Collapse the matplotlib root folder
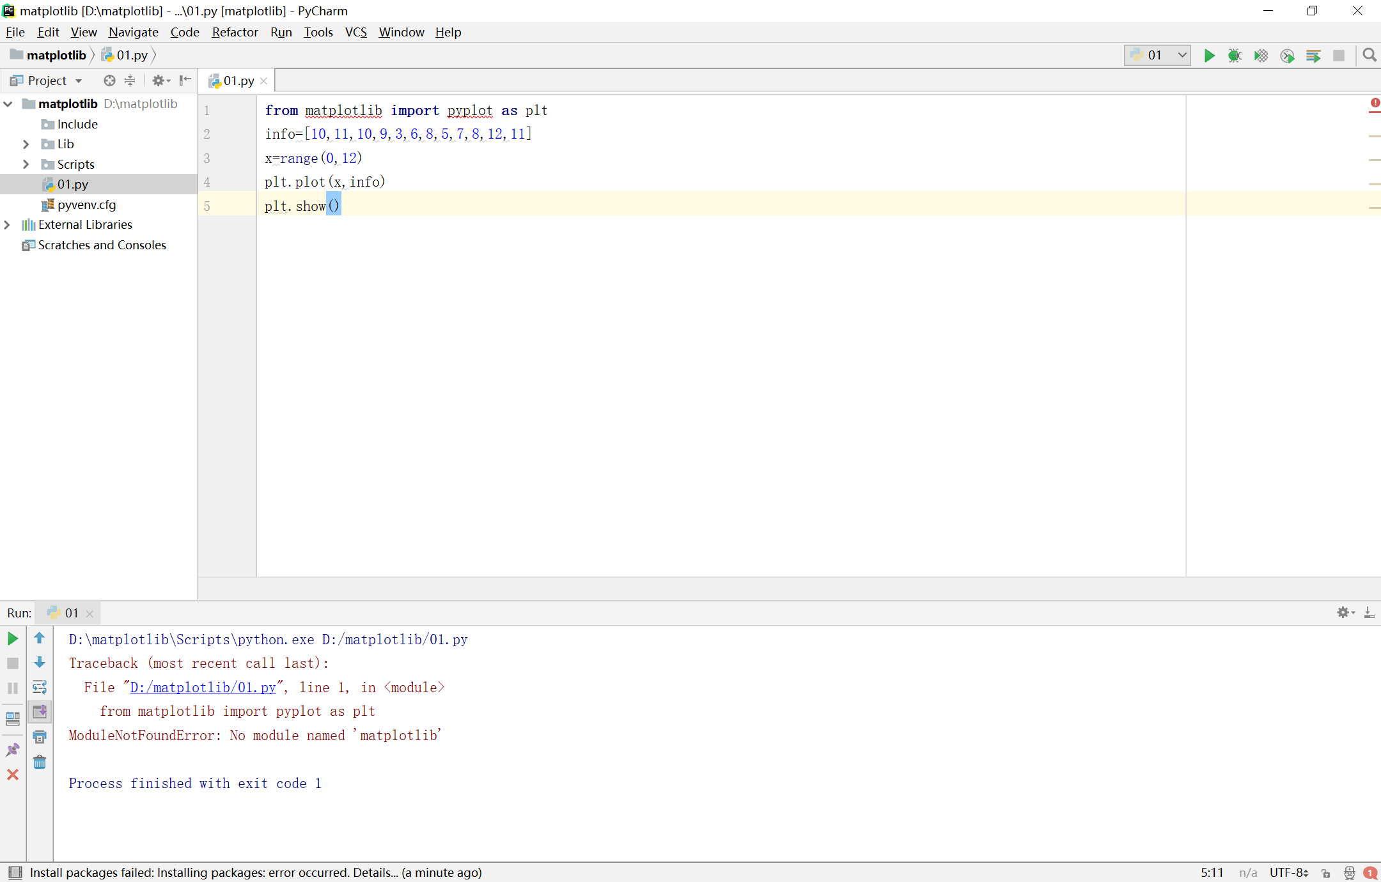This screenshot has width=1381, height=882. click(8, 104)
